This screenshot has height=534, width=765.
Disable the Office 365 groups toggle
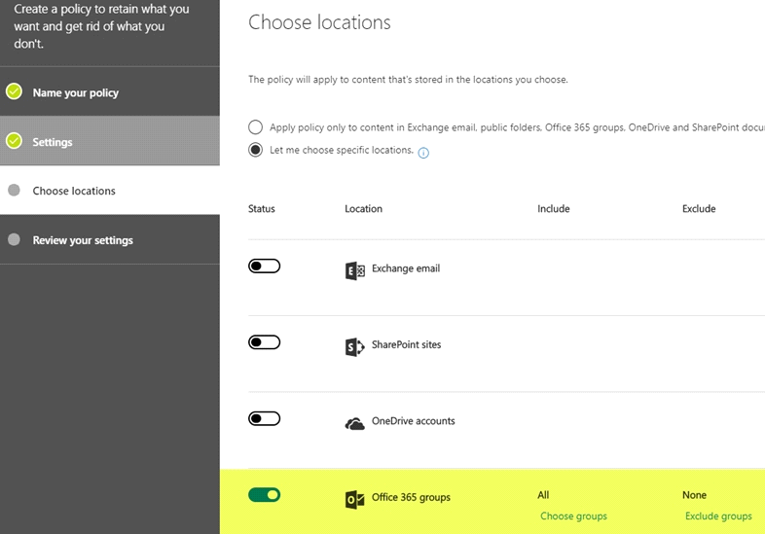pyautogui.click(x=264, y=495)
